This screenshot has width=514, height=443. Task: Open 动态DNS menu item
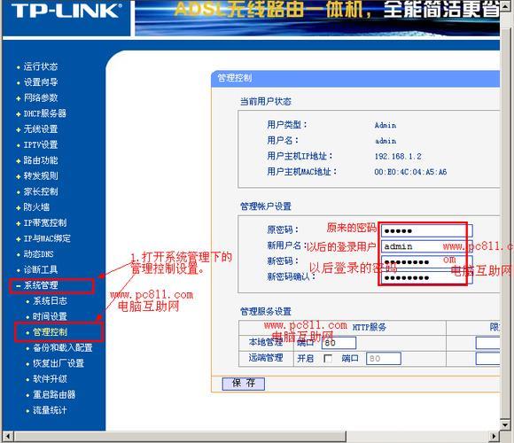[x=38, y=254]
